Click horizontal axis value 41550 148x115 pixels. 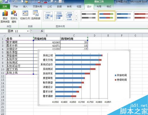55,102
